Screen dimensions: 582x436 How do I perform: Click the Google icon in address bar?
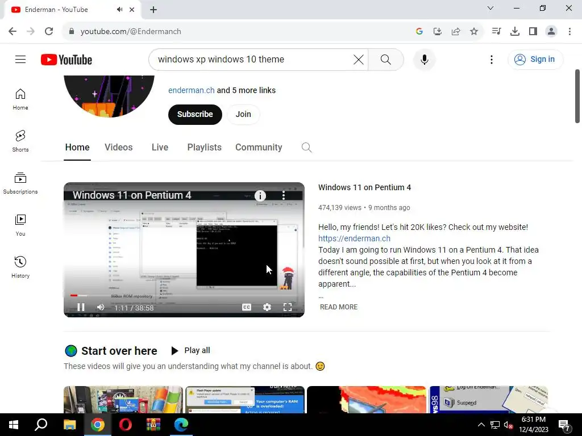pos(419,31)
